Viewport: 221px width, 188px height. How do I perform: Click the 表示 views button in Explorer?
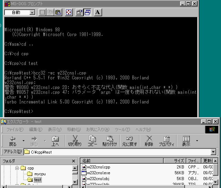tap(186, 141)
